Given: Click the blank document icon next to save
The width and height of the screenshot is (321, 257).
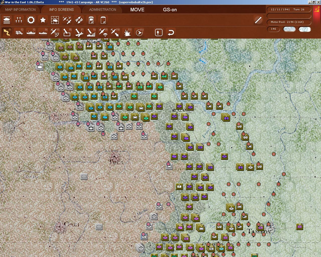Looking at the screenshot, I should click(103, 20).
